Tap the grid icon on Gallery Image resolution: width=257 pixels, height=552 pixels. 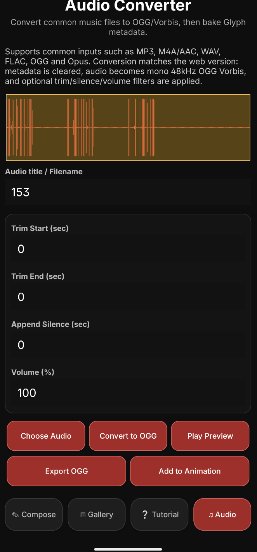(x=83, y=515)
